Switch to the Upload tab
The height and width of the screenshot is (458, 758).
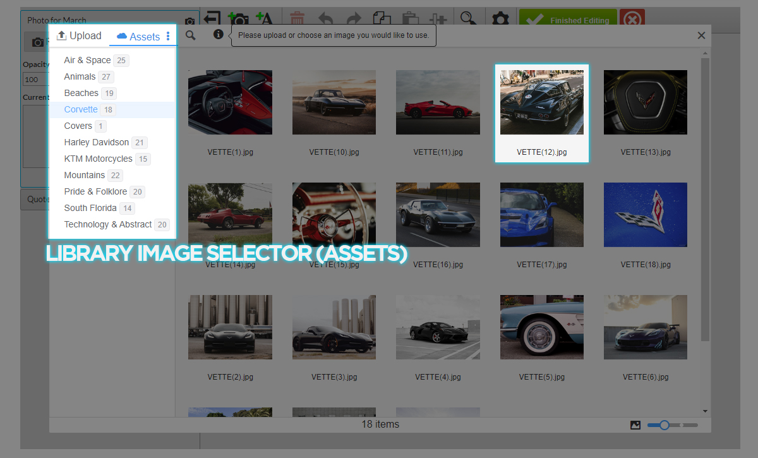point(79,36)
